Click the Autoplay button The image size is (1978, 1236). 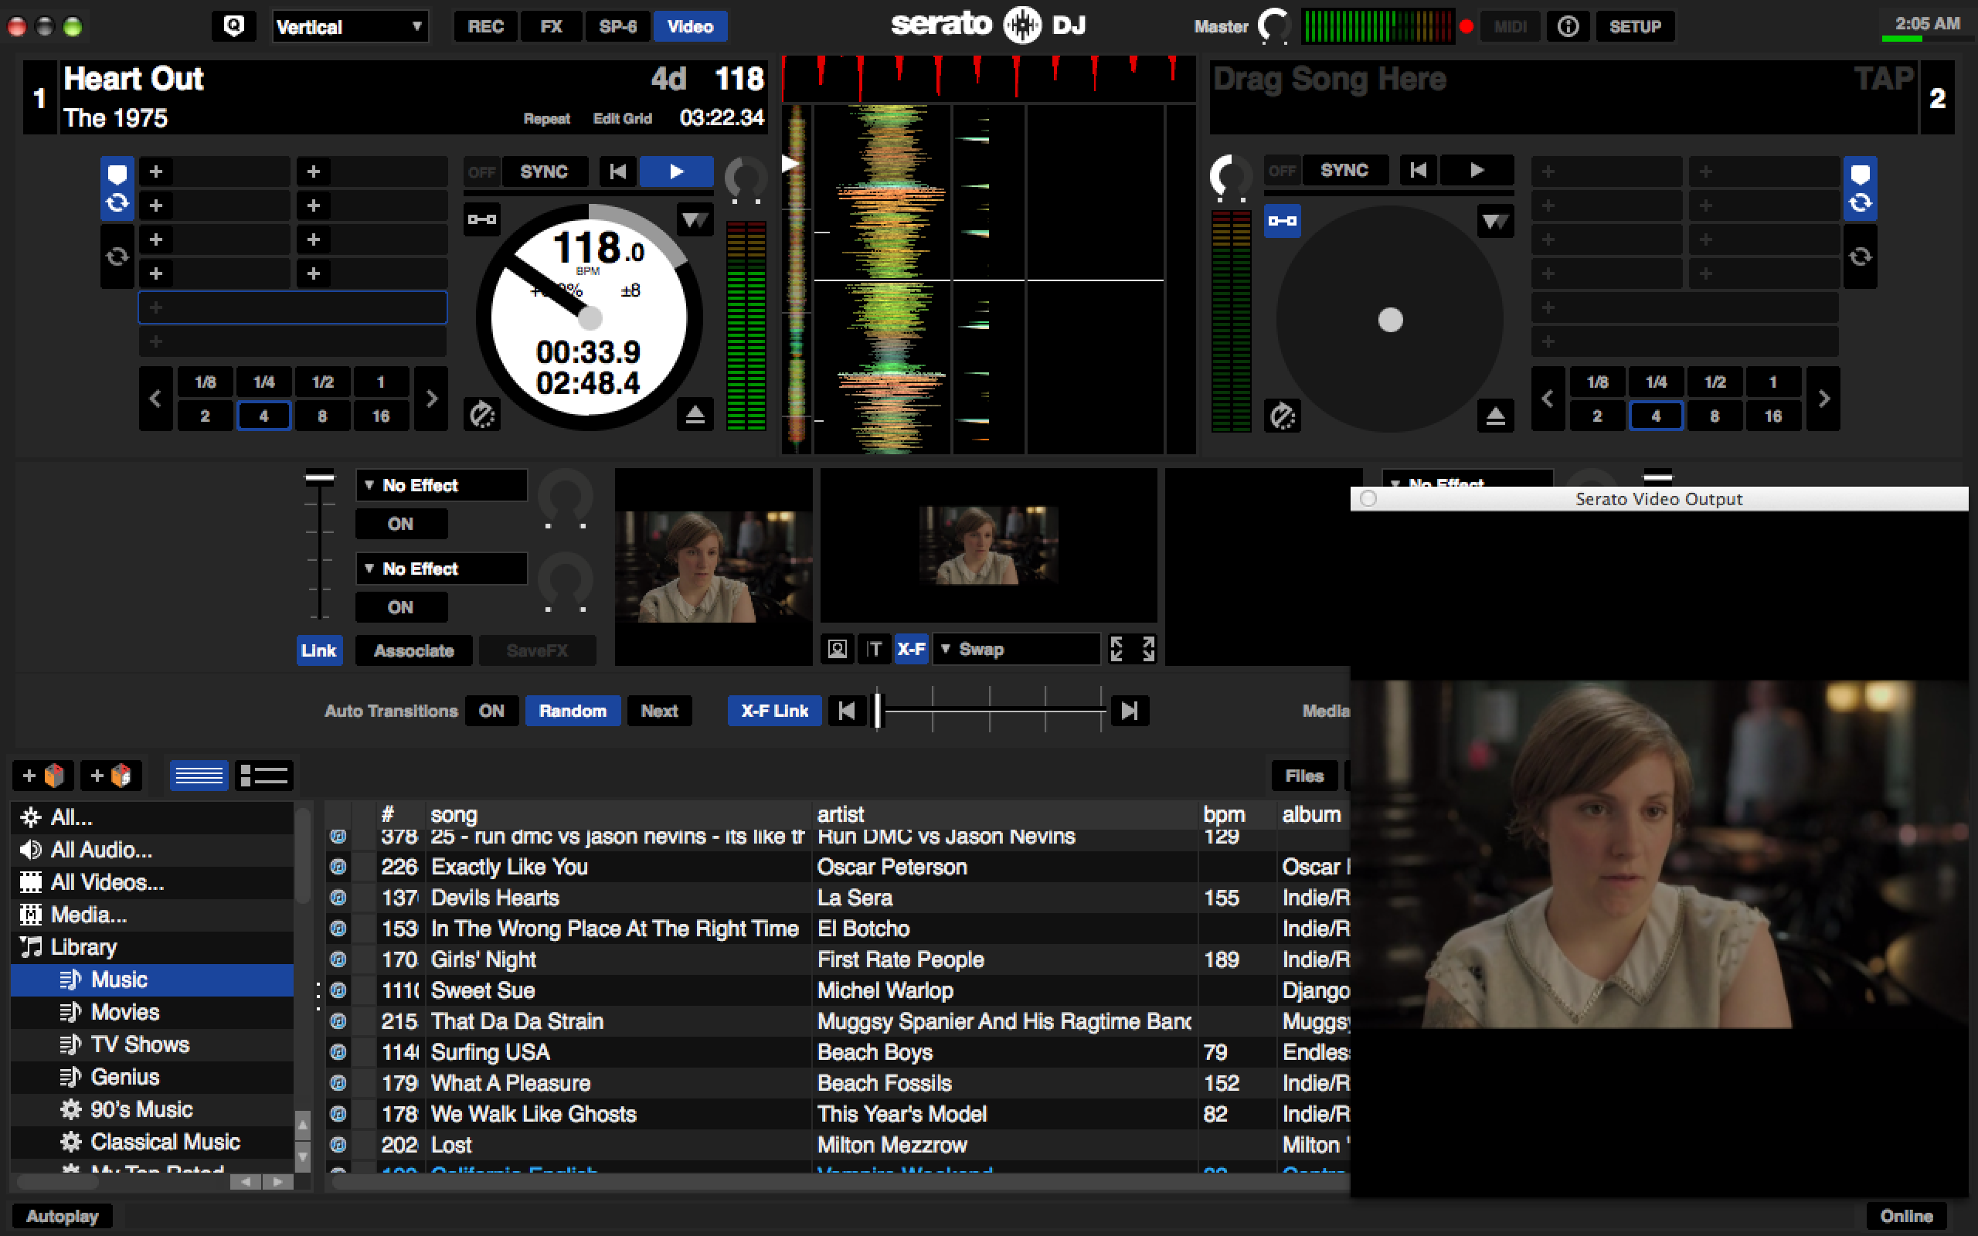click(x=62, y=1216)
